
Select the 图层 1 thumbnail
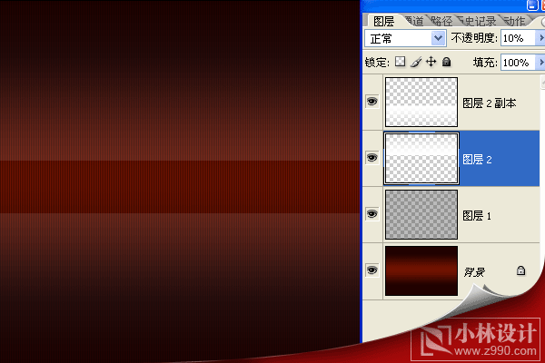(421, 214)
